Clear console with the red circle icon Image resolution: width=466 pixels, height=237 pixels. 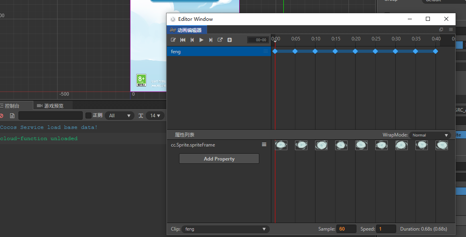coord(2,116)
